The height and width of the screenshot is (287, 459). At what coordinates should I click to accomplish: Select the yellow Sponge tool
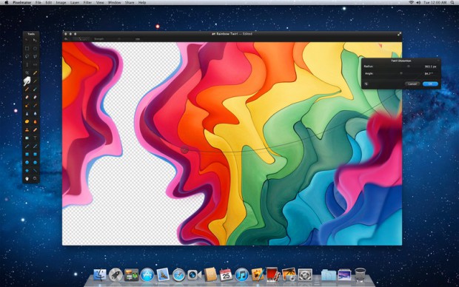coord(27,121)
